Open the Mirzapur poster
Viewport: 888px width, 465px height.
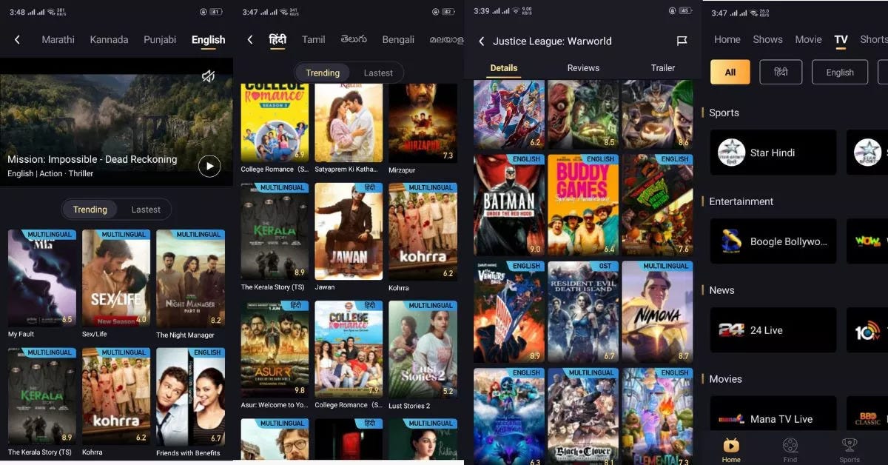(x=423, y=123)
